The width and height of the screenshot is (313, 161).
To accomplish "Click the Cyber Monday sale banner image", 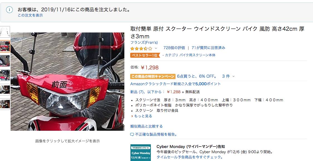I will click(x=141, y=152).
